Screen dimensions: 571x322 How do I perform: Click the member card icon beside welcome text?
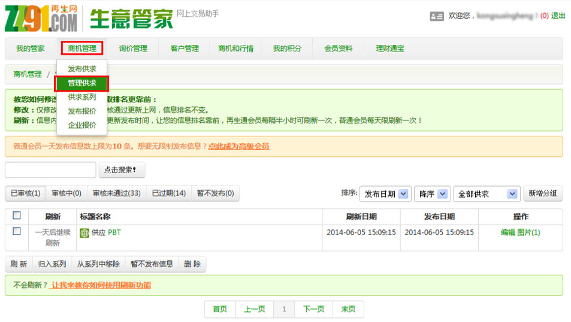(x=437, y=16)
